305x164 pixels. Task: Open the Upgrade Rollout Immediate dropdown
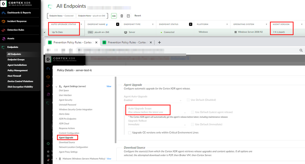157,124
